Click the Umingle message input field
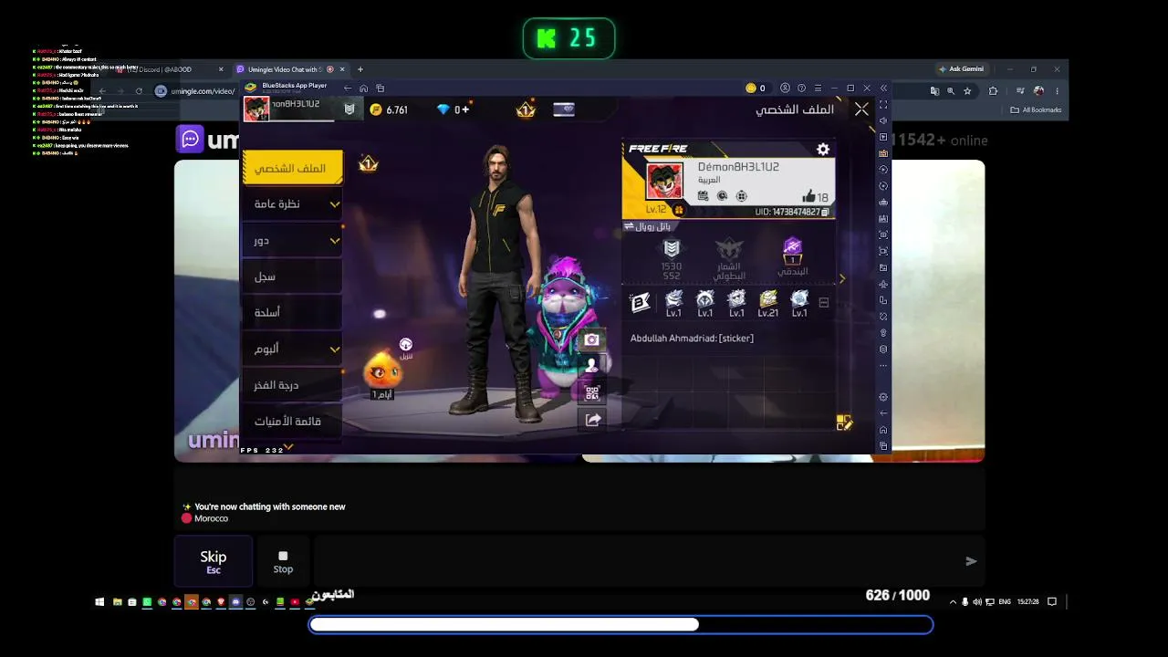This screenshot has height=657, width=1168. (636, 561)
